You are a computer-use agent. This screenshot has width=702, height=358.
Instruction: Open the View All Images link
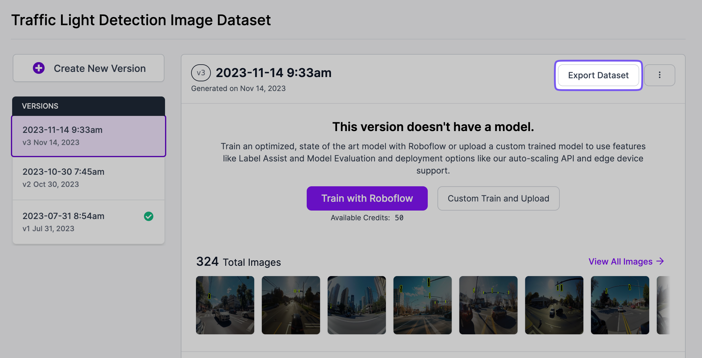click(x=620, y=262)
